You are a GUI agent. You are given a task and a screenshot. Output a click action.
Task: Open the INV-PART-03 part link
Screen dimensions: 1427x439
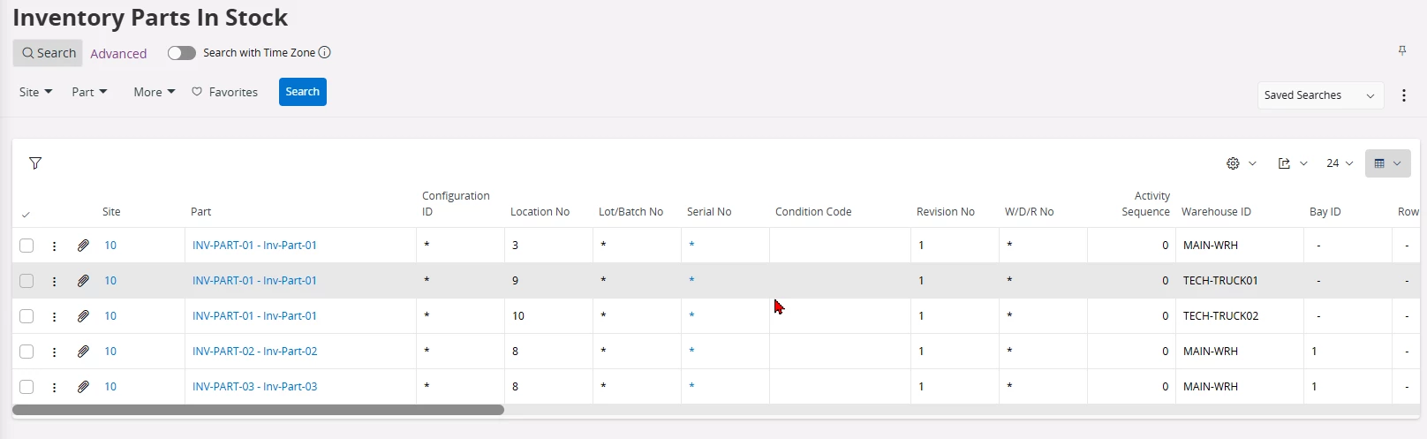coord(254,387)
